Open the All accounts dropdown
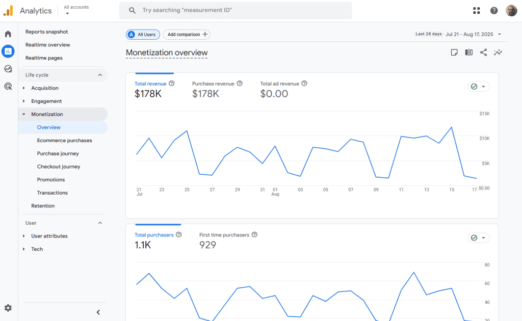 click(76, 10)
